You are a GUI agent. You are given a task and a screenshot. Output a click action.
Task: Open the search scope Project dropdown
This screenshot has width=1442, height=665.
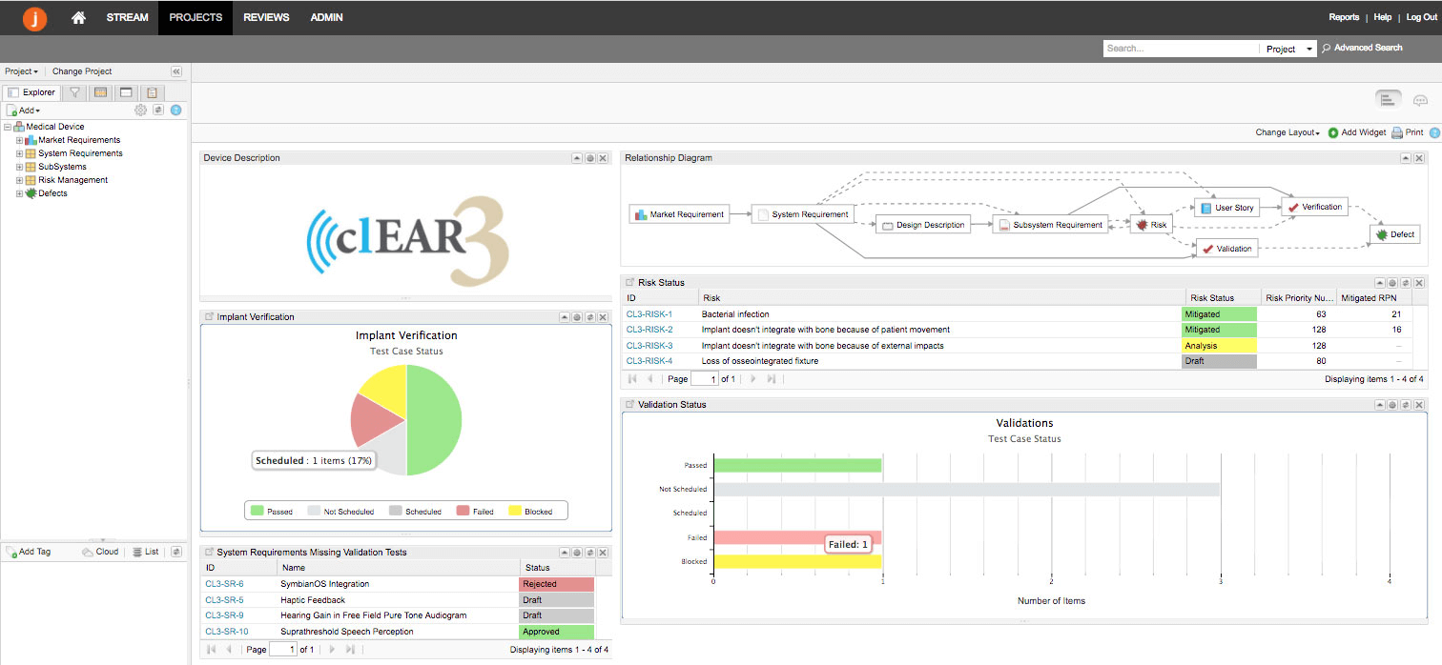(1288, 49)
